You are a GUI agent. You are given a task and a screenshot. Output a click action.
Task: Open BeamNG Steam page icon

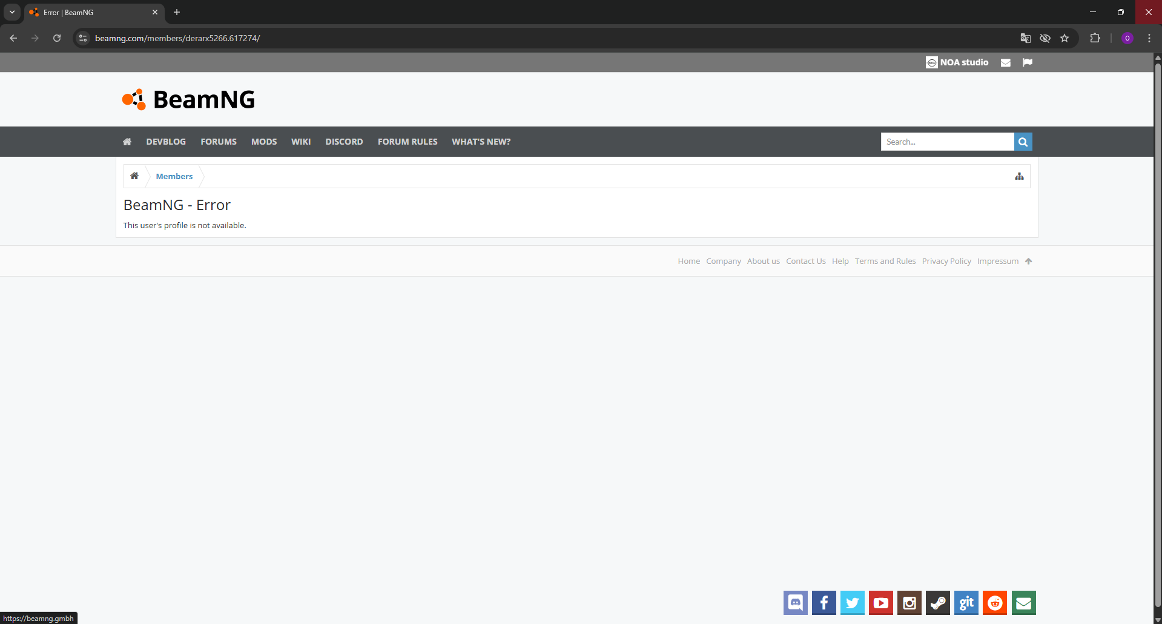(937, 603)
